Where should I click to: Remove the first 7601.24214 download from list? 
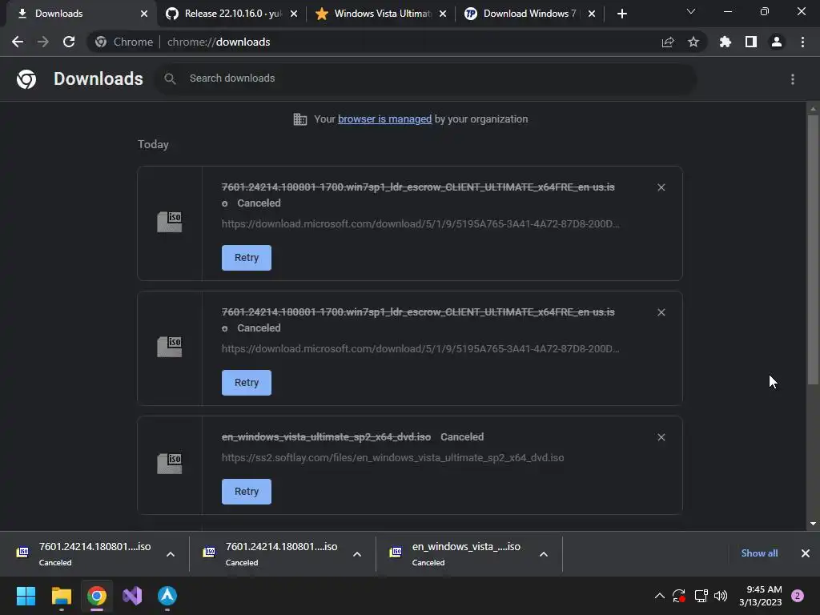pyautogui.click(x=661, y=187)
